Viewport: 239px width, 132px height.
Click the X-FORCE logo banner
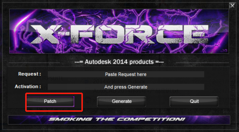(119, 31)
